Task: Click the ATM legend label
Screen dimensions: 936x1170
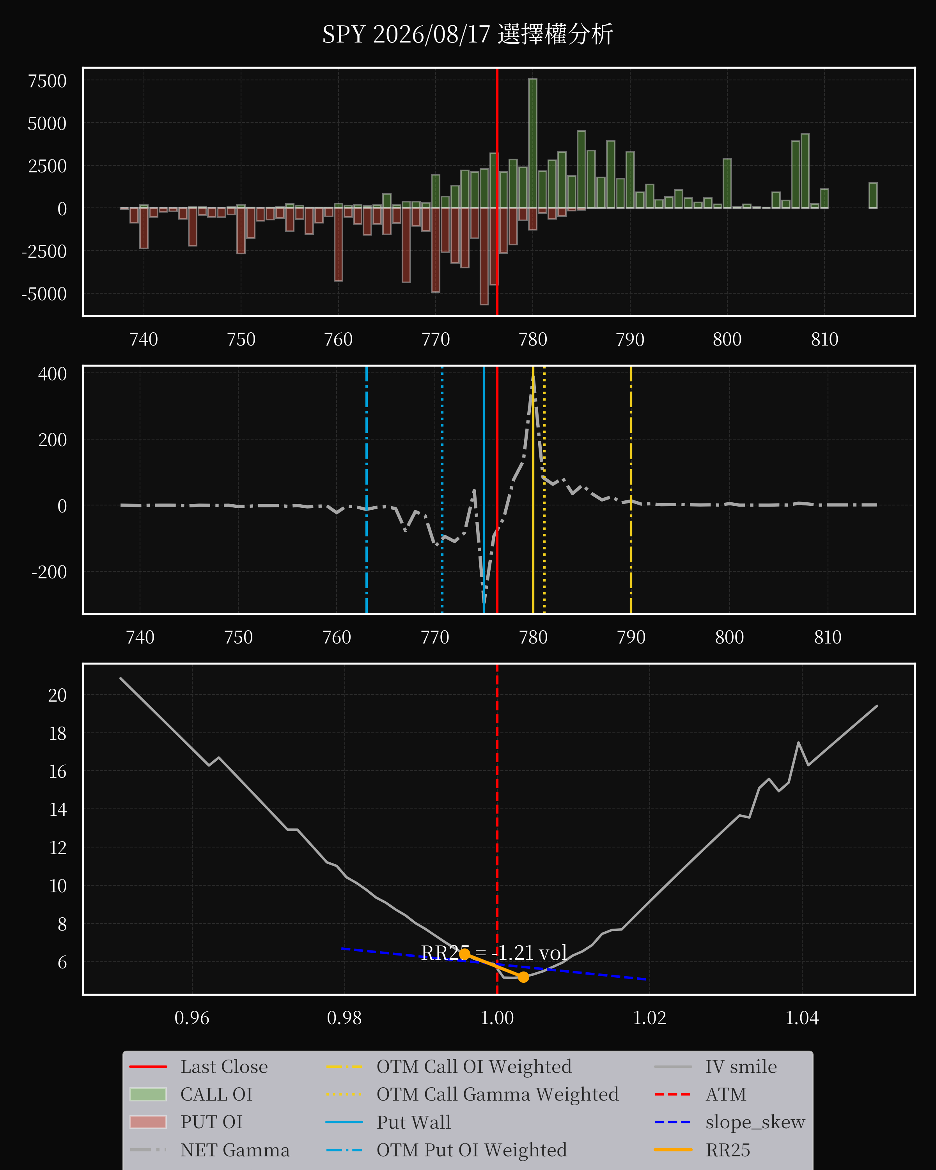Action: (x=725, y=1095)
